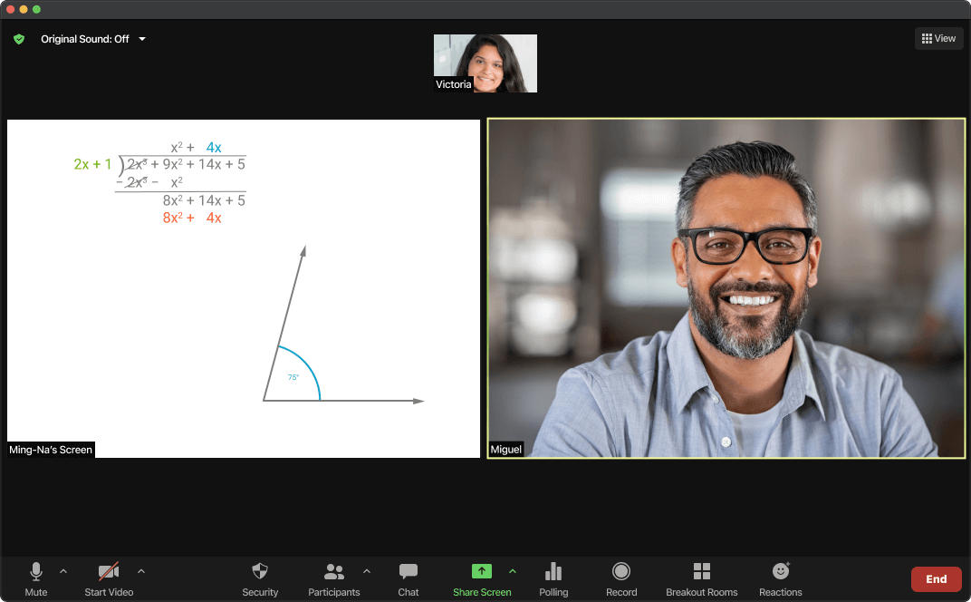
Task: Open the Original Sound dropdown arrow
Action: point(142,39)
